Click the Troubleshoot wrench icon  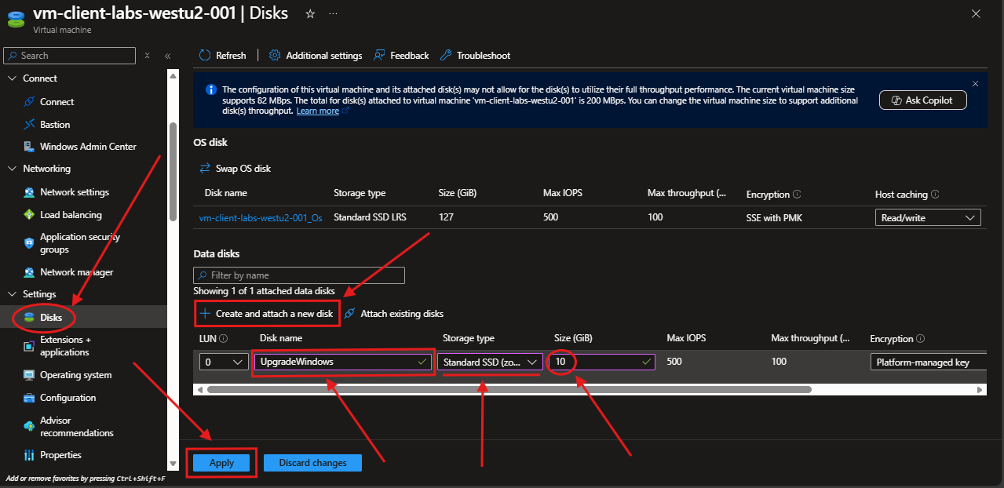pyautogui.click(x=446, y=56)
